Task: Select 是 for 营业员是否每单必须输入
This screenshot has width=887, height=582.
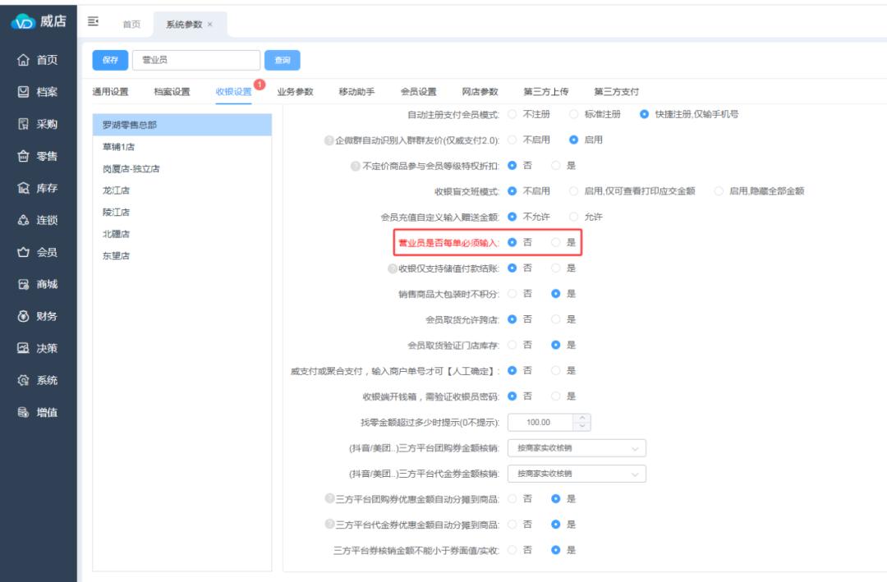Action: pyautogui.click(x=556, y=242)
